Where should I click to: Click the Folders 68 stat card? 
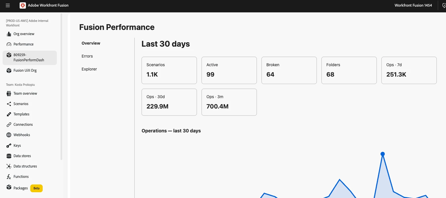point(349,70)
